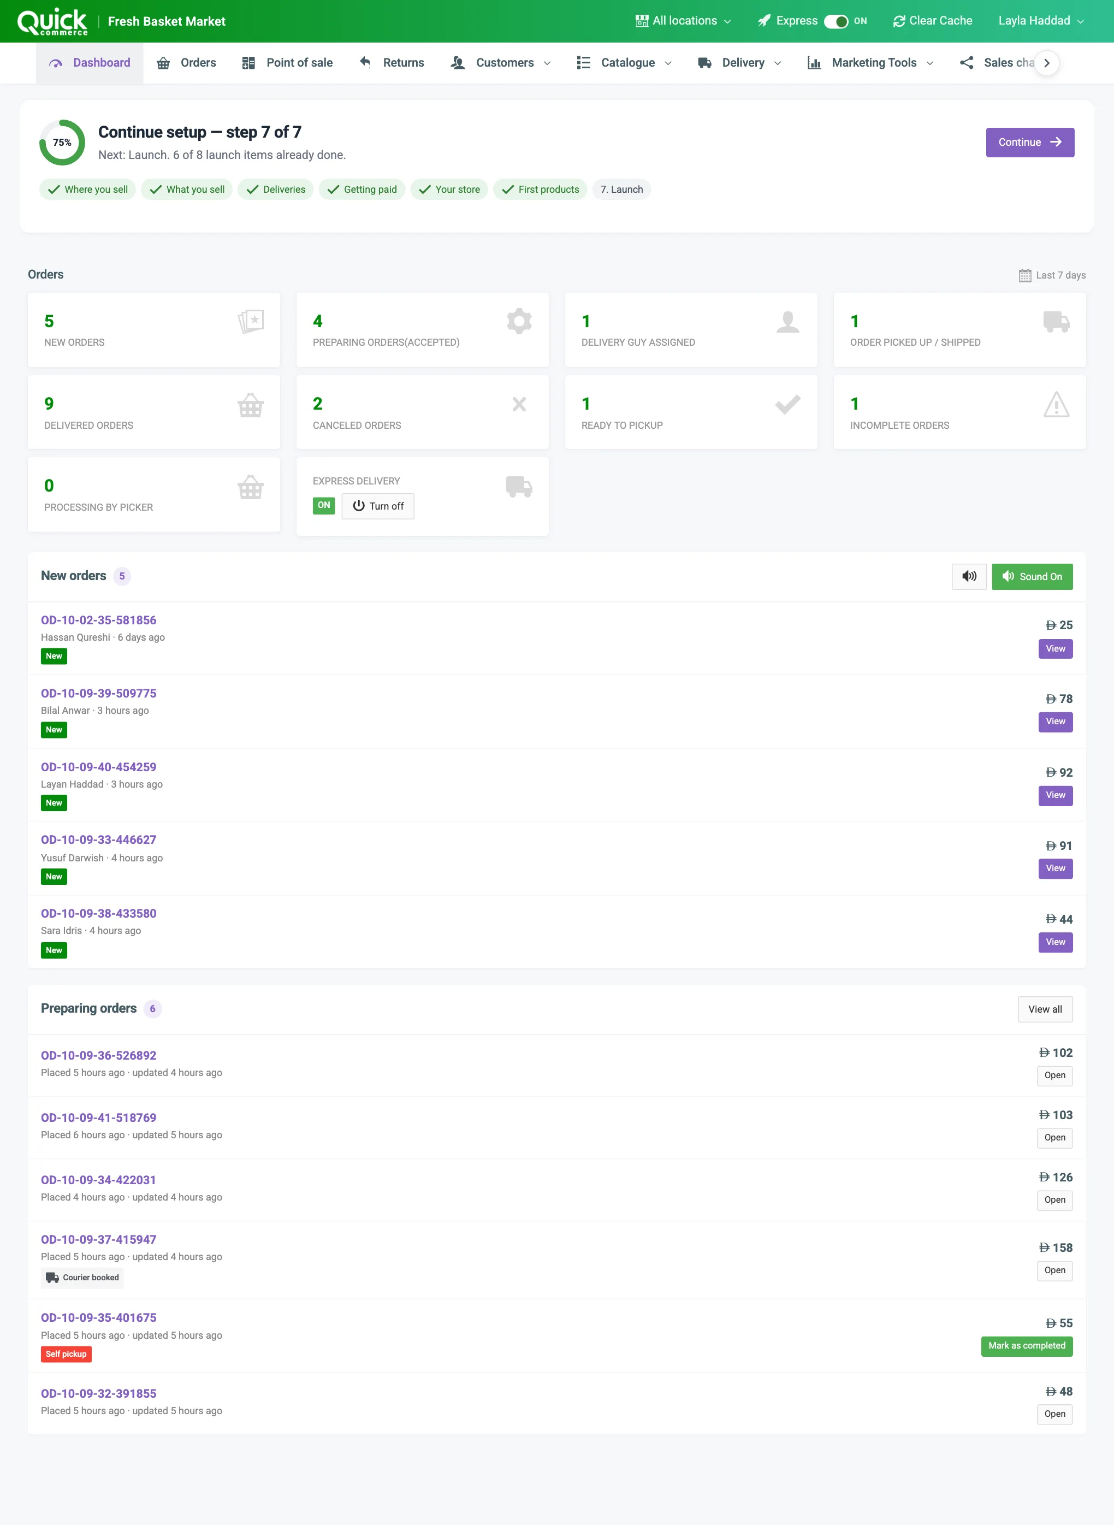Click the 75% setup progress ring
Screen dimensions: 1114x1525
(62, 143)
